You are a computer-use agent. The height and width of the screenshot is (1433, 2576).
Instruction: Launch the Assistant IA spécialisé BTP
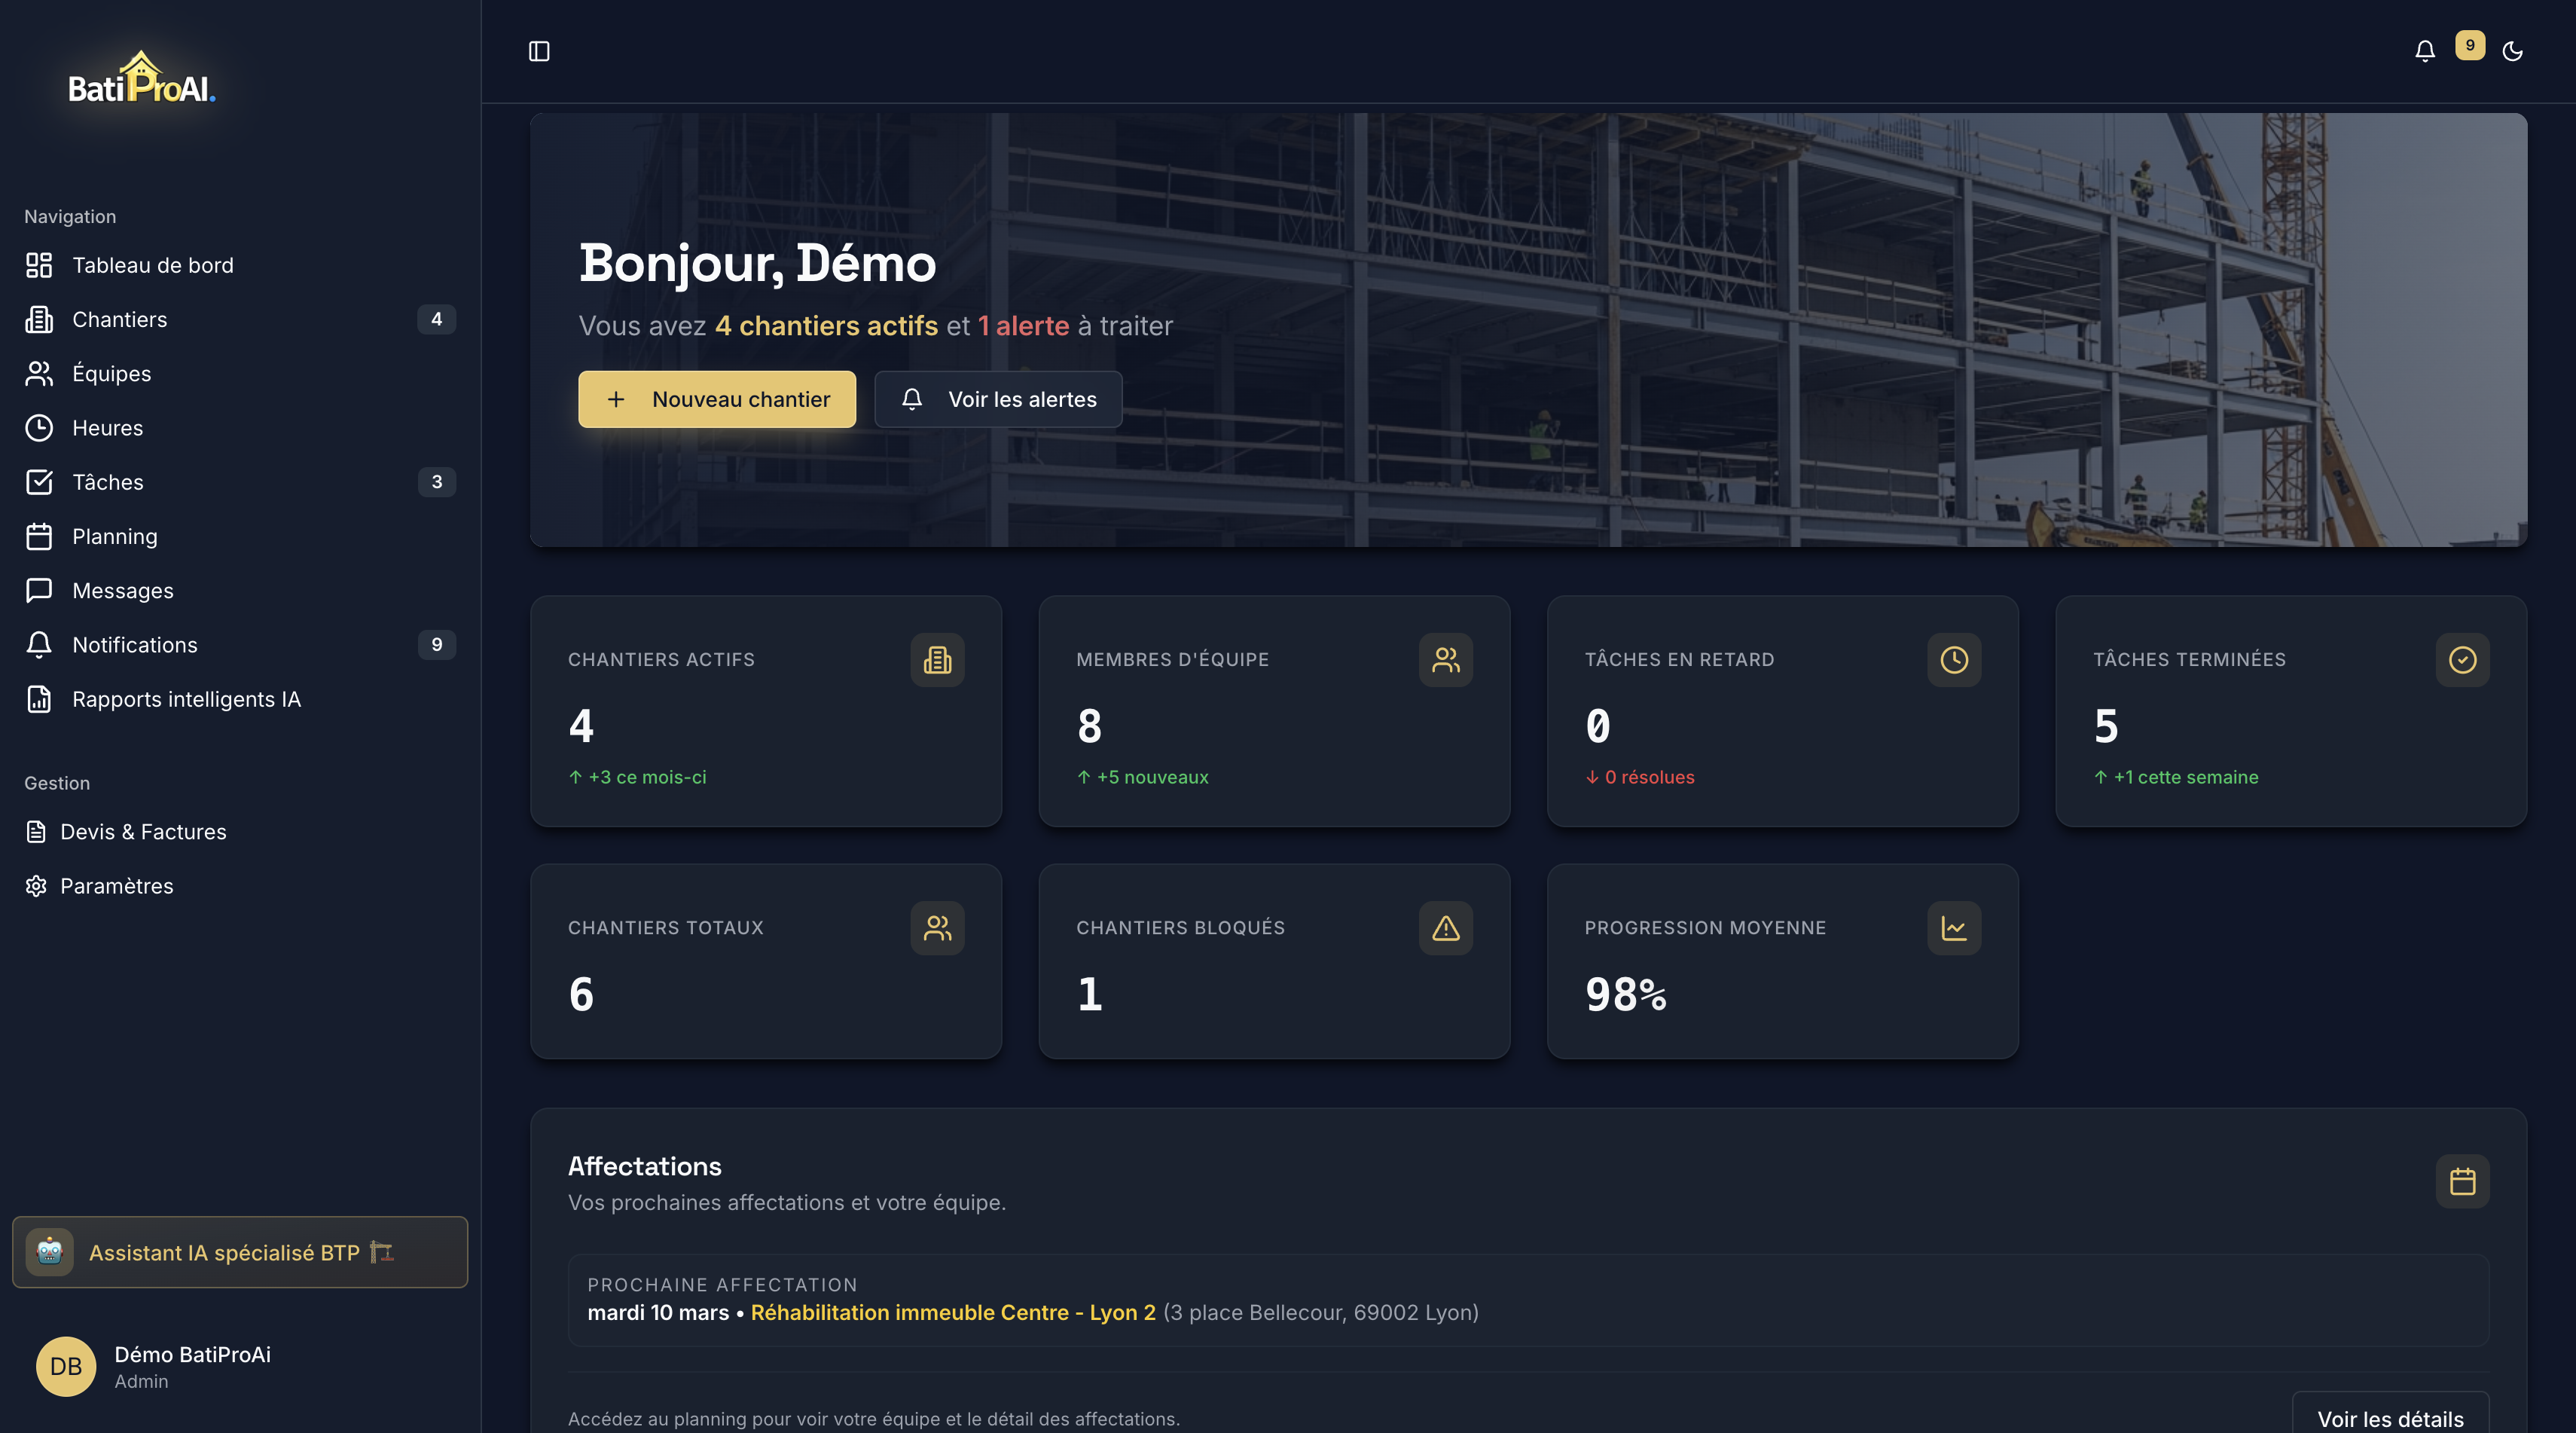click(239, 1252)
